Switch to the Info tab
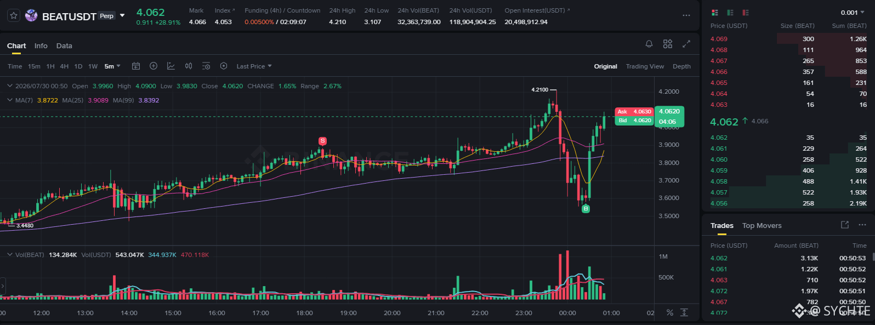 (x=41, y=46)
